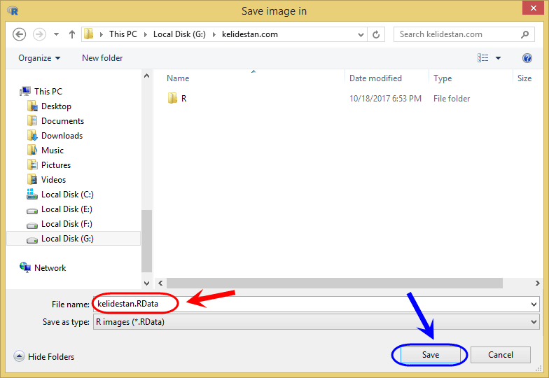
Task: Click the Forward navigation arrow
Action: coord(39,34)
